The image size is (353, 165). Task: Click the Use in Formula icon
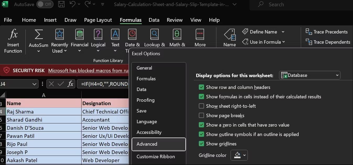click(x=245, y=42)
